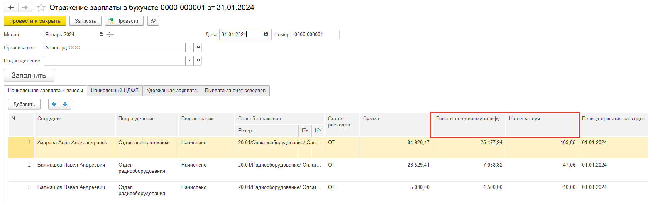648x204 pixels.
Task: Click into the Номер input field
Action: (x=316, y=34)
